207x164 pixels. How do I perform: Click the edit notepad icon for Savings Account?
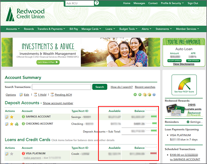pyautogui.click(x=7, y=117)
